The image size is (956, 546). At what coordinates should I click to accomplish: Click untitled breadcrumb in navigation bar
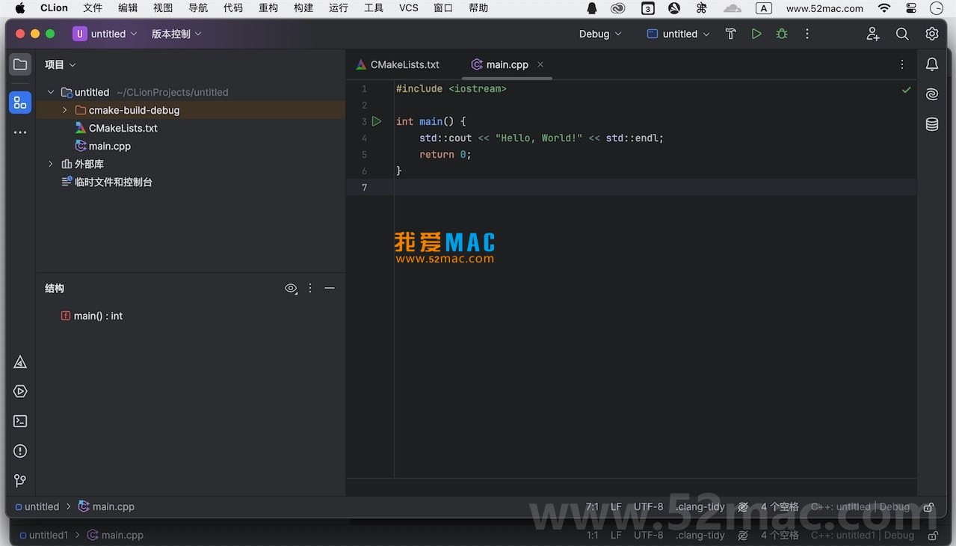tap(37, 507)
